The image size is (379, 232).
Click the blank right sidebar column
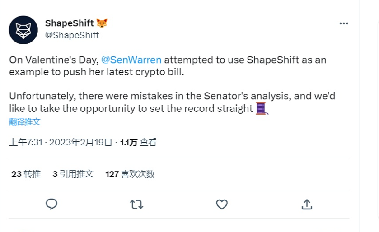(369, 113)
